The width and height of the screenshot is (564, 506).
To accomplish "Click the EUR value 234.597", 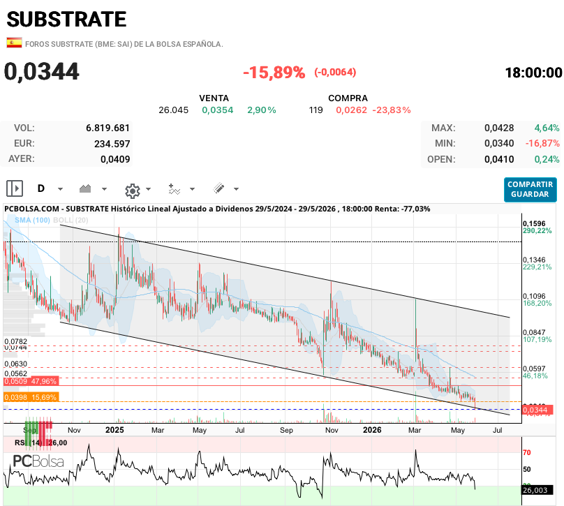I will (112, 144).
